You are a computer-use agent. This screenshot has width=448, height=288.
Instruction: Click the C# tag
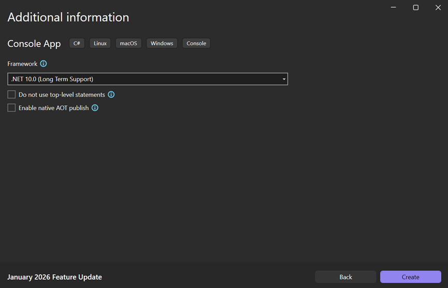pos(77,43)
